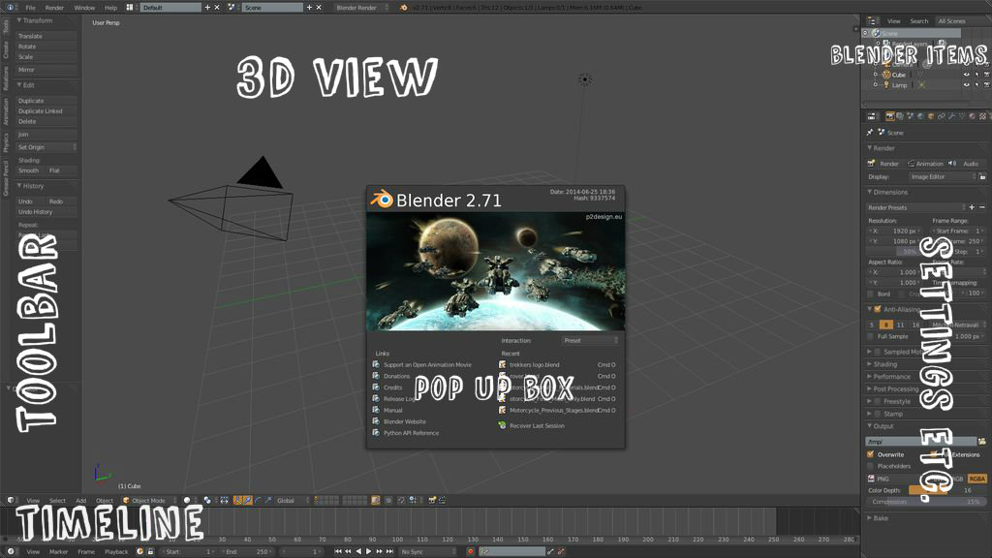
Task: Click the remove render preset minus icon
Action: point(982,207)
